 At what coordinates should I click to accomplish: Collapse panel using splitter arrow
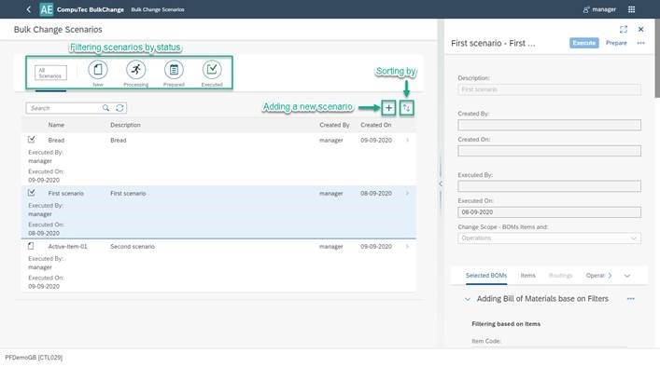441,183
